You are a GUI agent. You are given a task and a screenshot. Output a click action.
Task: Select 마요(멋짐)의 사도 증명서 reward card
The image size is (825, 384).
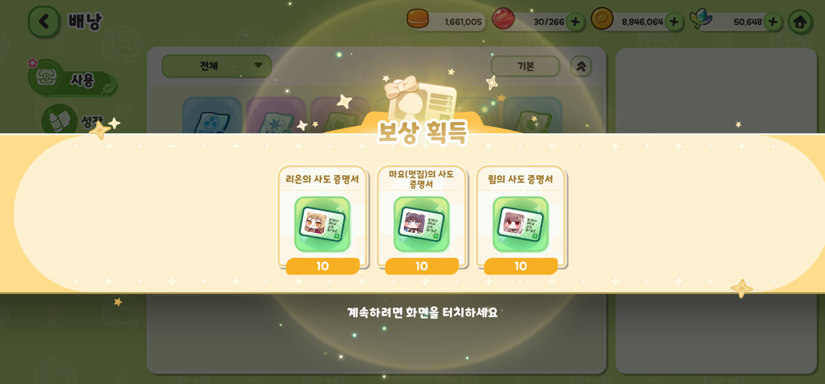[x=422, y=219]
